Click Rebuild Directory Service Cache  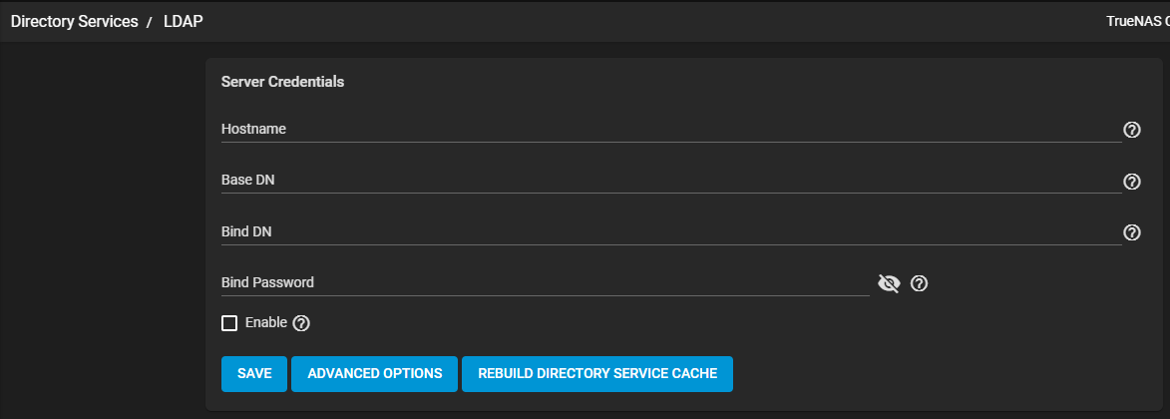(596, 373)
